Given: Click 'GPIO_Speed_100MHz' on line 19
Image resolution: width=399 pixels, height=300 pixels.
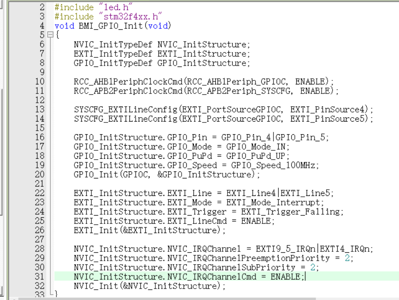Looking at the screenshot, I should (x=273, y=165).
